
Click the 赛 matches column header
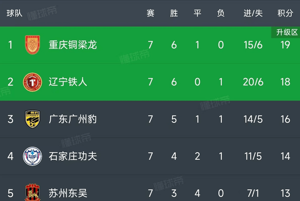[x=150, y=13]
